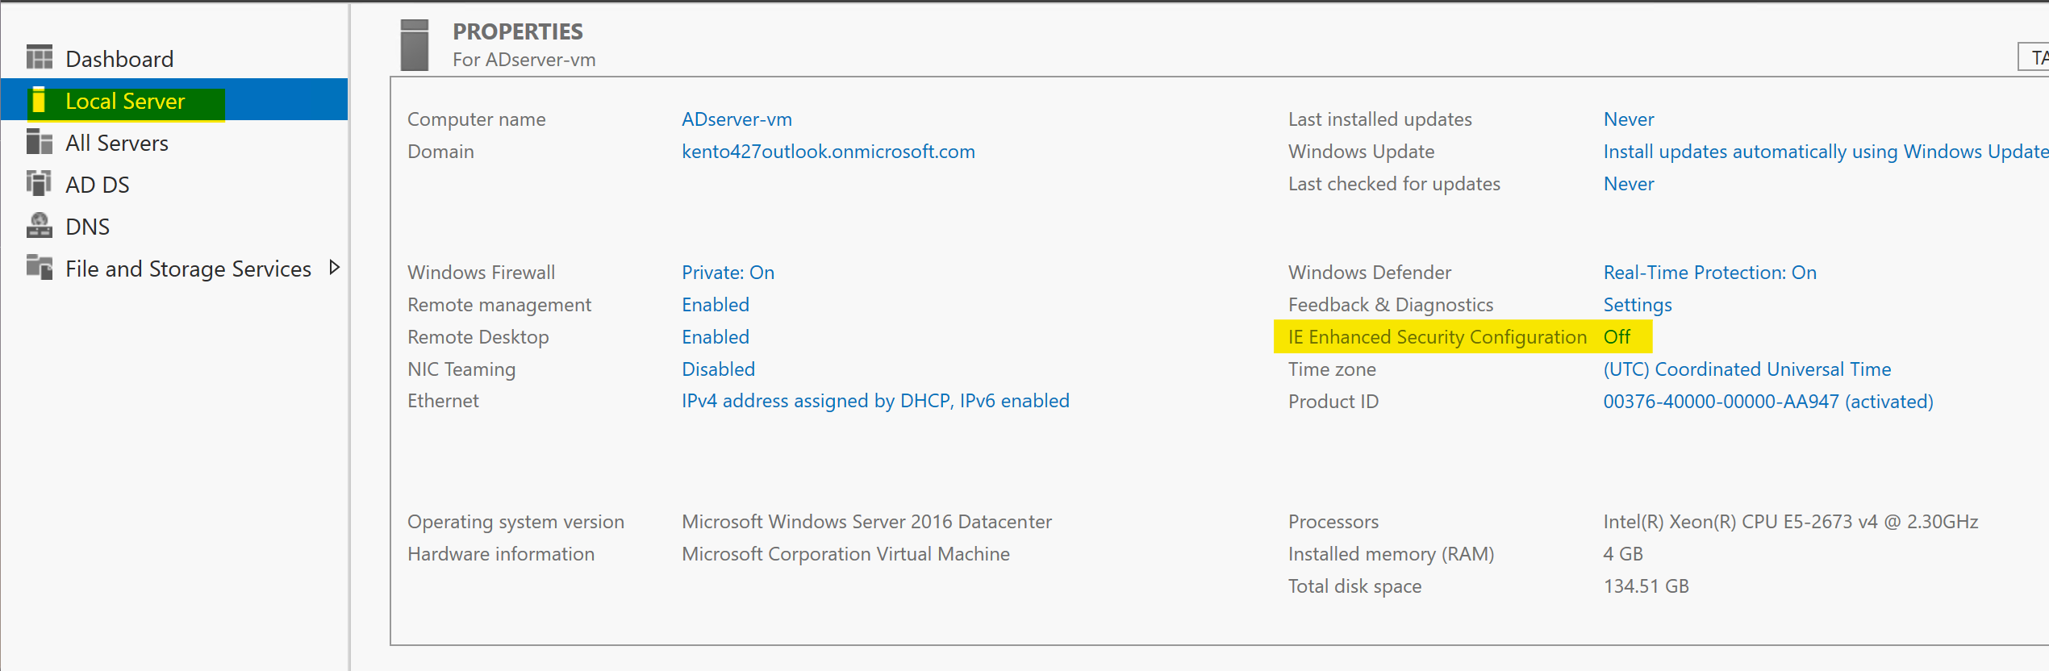Select Local Server in navigation
Screen dimensions: 2049x671
[x=125, y=101]
